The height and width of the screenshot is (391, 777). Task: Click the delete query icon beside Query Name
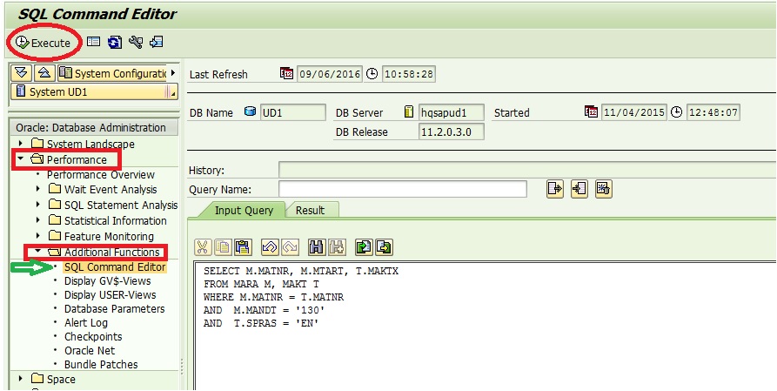point(604,189)
